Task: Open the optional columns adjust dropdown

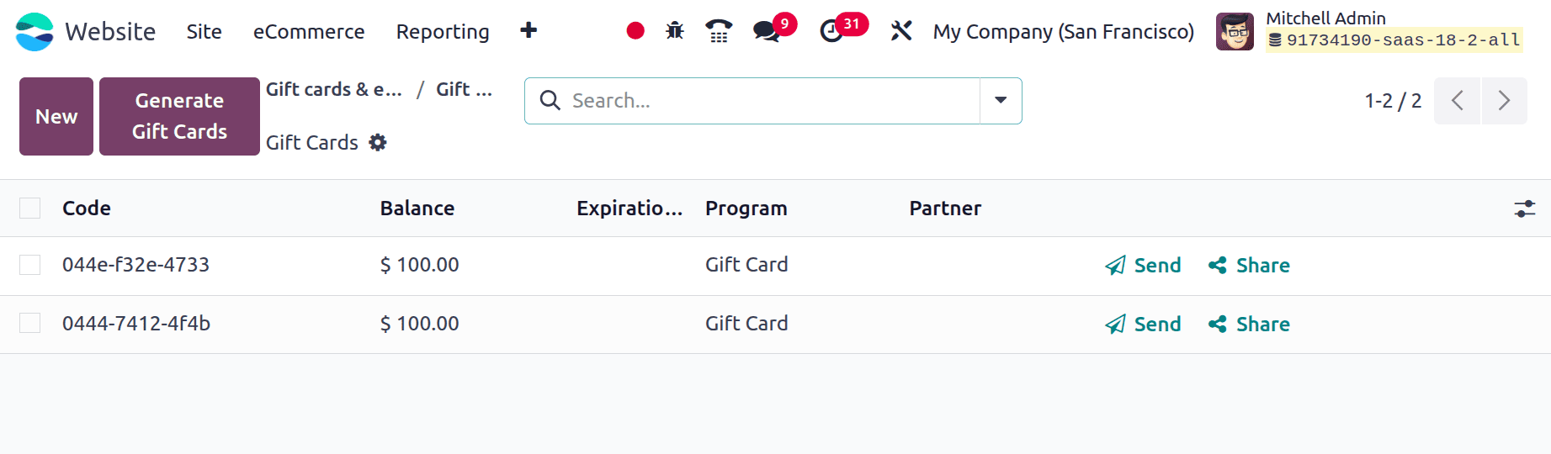Action: tap(1524, 209)
